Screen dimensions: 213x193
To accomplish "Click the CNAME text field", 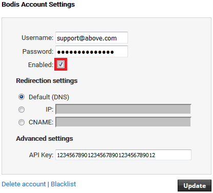I will [123, 122].
